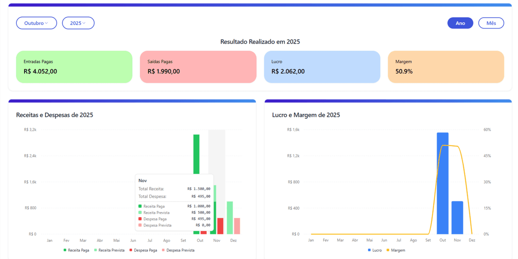The image size is (518, 259).
Task: Toggle Receita Paga legend series
Action: pos(76,250)
